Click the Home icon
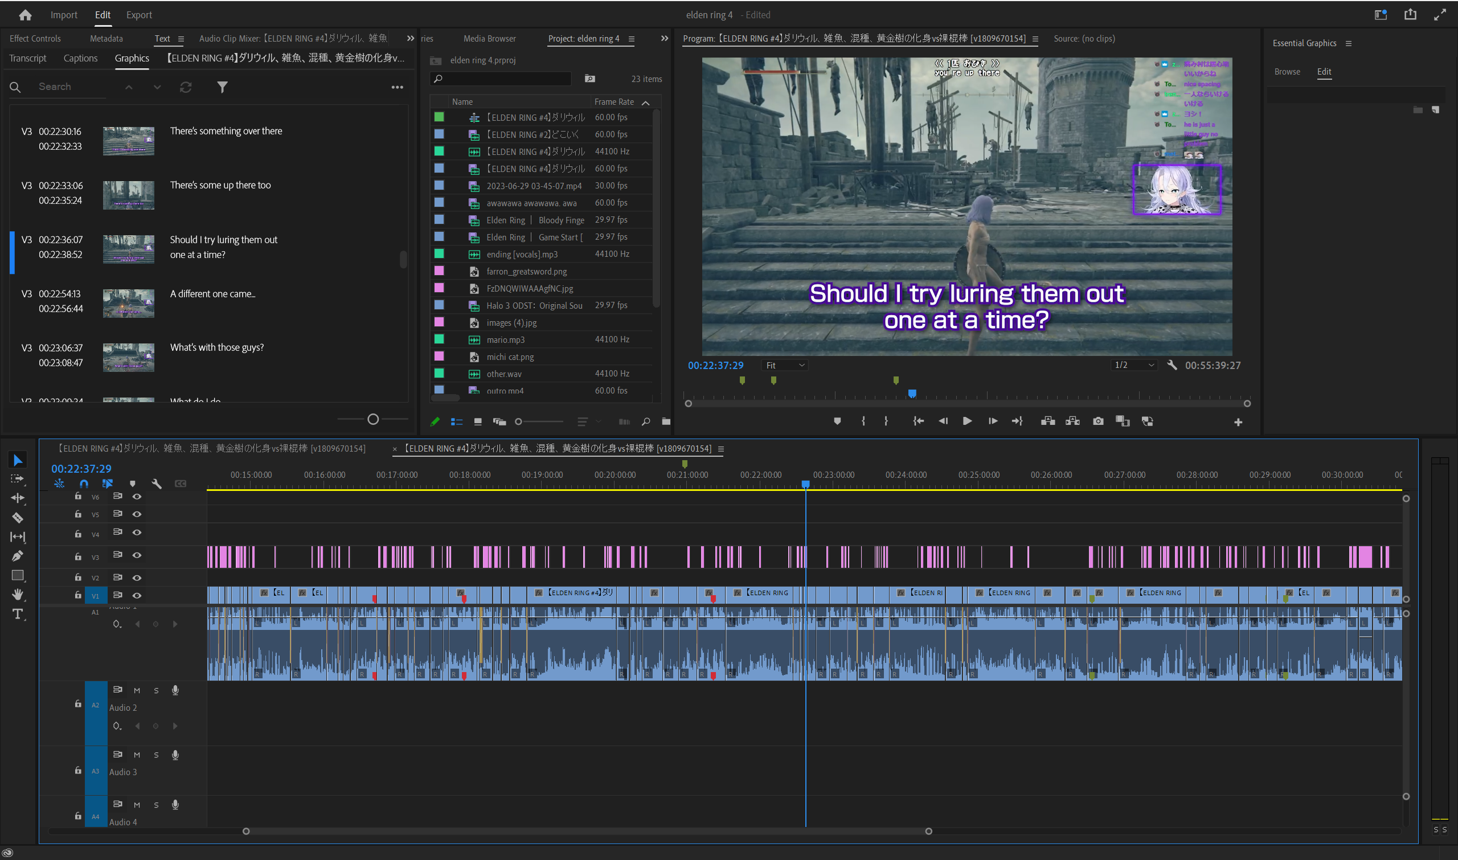The height and width of the screenshot is (860, 1458). point(25,15)
